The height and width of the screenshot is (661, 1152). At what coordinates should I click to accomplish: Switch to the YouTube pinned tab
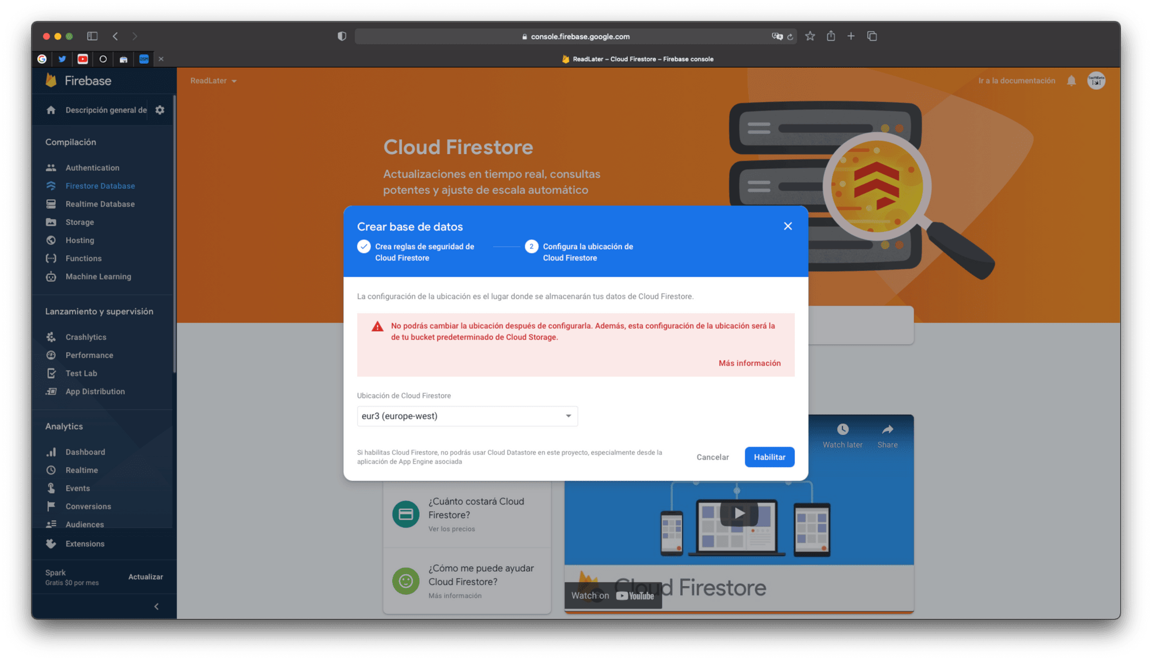83,59
